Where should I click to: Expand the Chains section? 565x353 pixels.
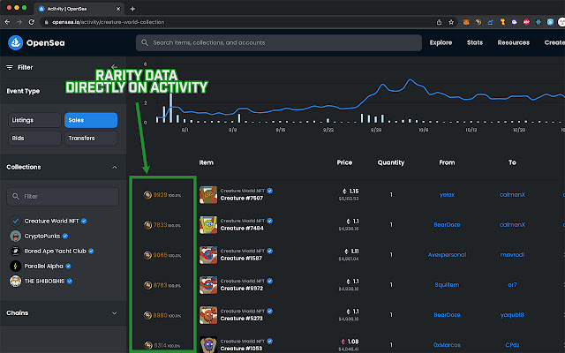(x=114, y=312)
